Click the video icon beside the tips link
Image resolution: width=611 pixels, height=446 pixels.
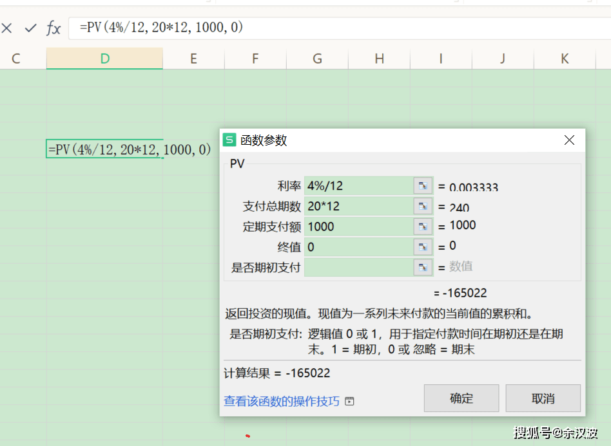coord(349,402)
